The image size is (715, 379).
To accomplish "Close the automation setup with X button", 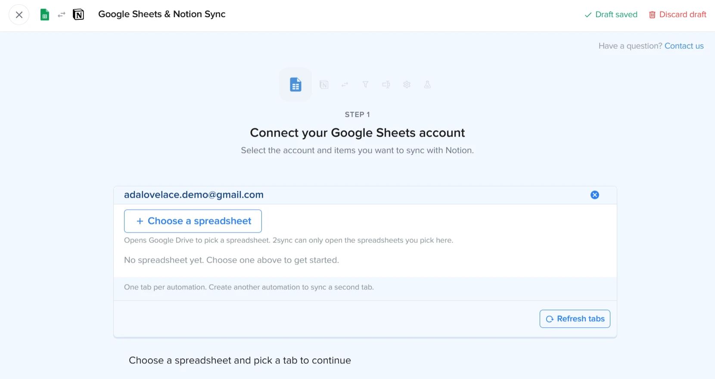I will click(19, 15).
